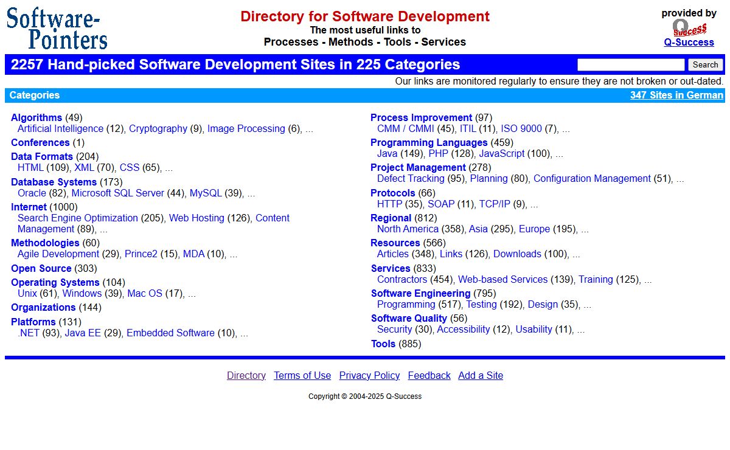Viewport: 730px width, 450px height.
Task: Open the Services category
Action: click(391, 269)
